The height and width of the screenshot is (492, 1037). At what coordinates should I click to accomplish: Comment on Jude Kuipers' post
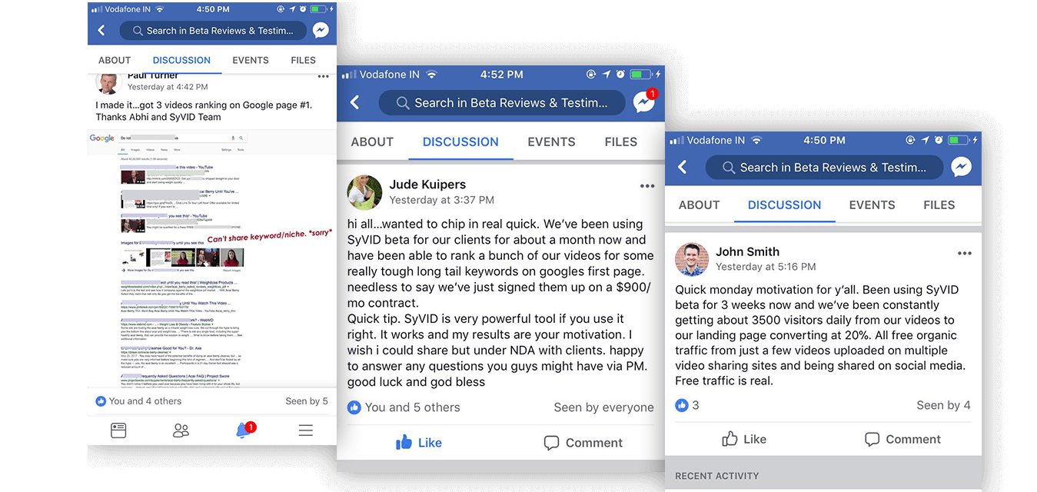click(583, 443)
